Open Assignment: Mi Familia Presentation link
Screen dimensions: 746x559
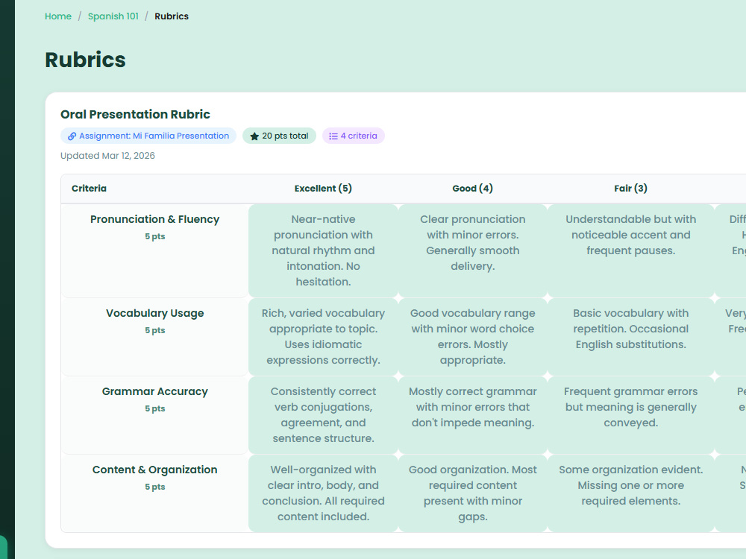148,136
